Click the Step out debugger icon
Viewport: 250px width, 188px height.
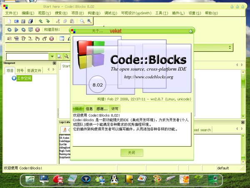(x=45, y=38)
